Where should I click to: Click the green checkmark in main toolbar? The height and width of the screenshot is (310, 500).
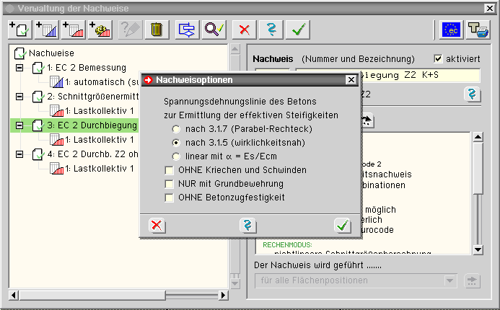(297, 30)
